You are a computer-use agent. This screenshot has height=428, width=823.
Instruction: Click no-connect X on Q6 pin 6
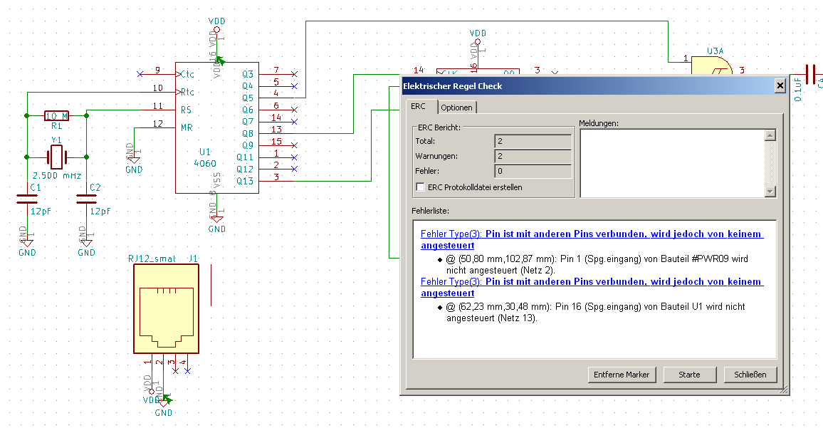click(x=294, y=110)
